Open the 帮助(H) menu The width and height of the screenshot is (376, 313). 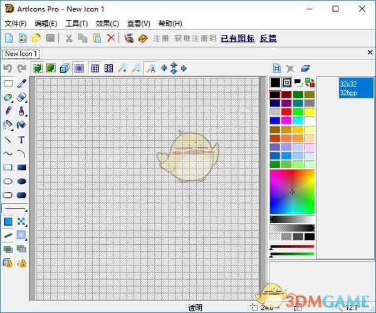(x=170, y=23)
